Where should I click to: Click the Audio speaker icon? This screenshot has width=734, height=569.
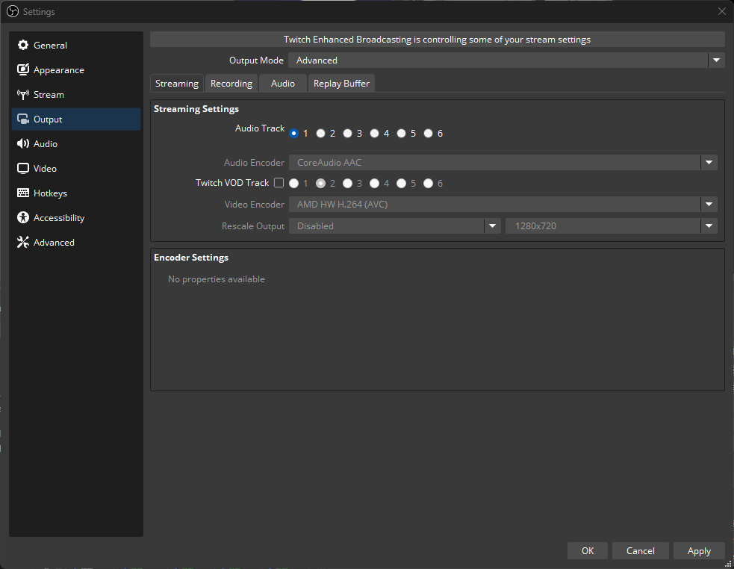[23, 144]
